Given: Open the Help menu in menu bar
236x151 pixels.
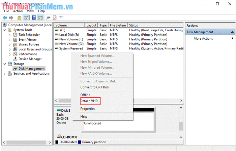Looking at the screenshot, I should click(x=41, y=11).
